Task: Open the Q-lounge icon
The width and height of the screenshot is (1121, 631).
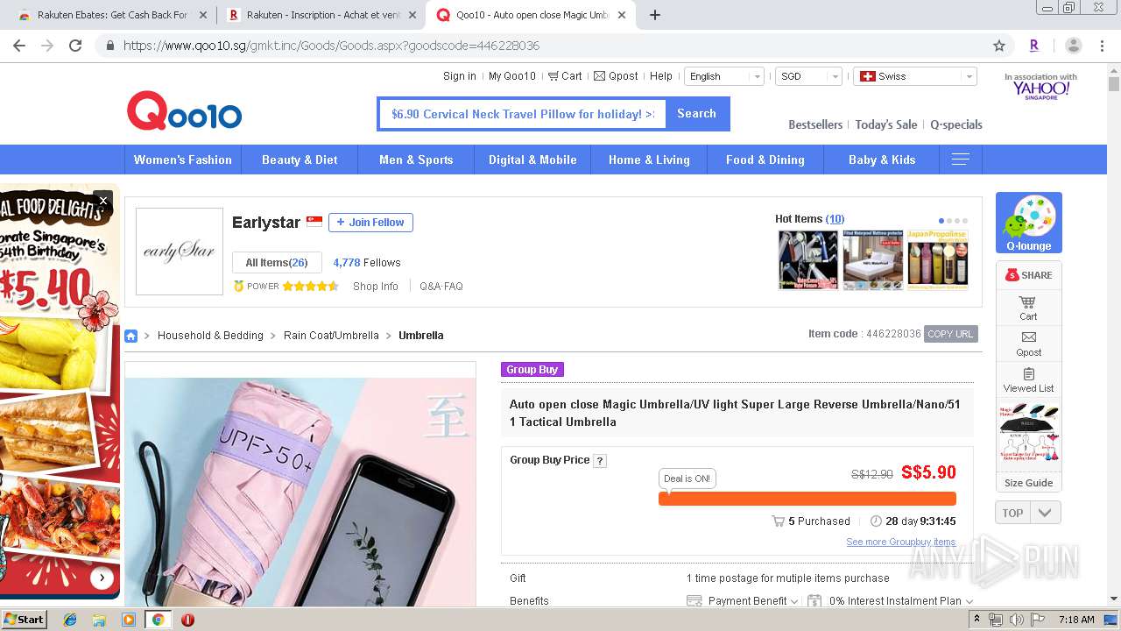Action: [1029, 223]
